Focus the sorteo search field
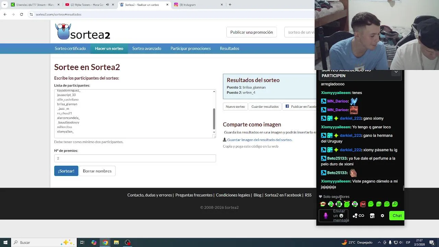This screenshot has width=439, height=247. [300, 32]
